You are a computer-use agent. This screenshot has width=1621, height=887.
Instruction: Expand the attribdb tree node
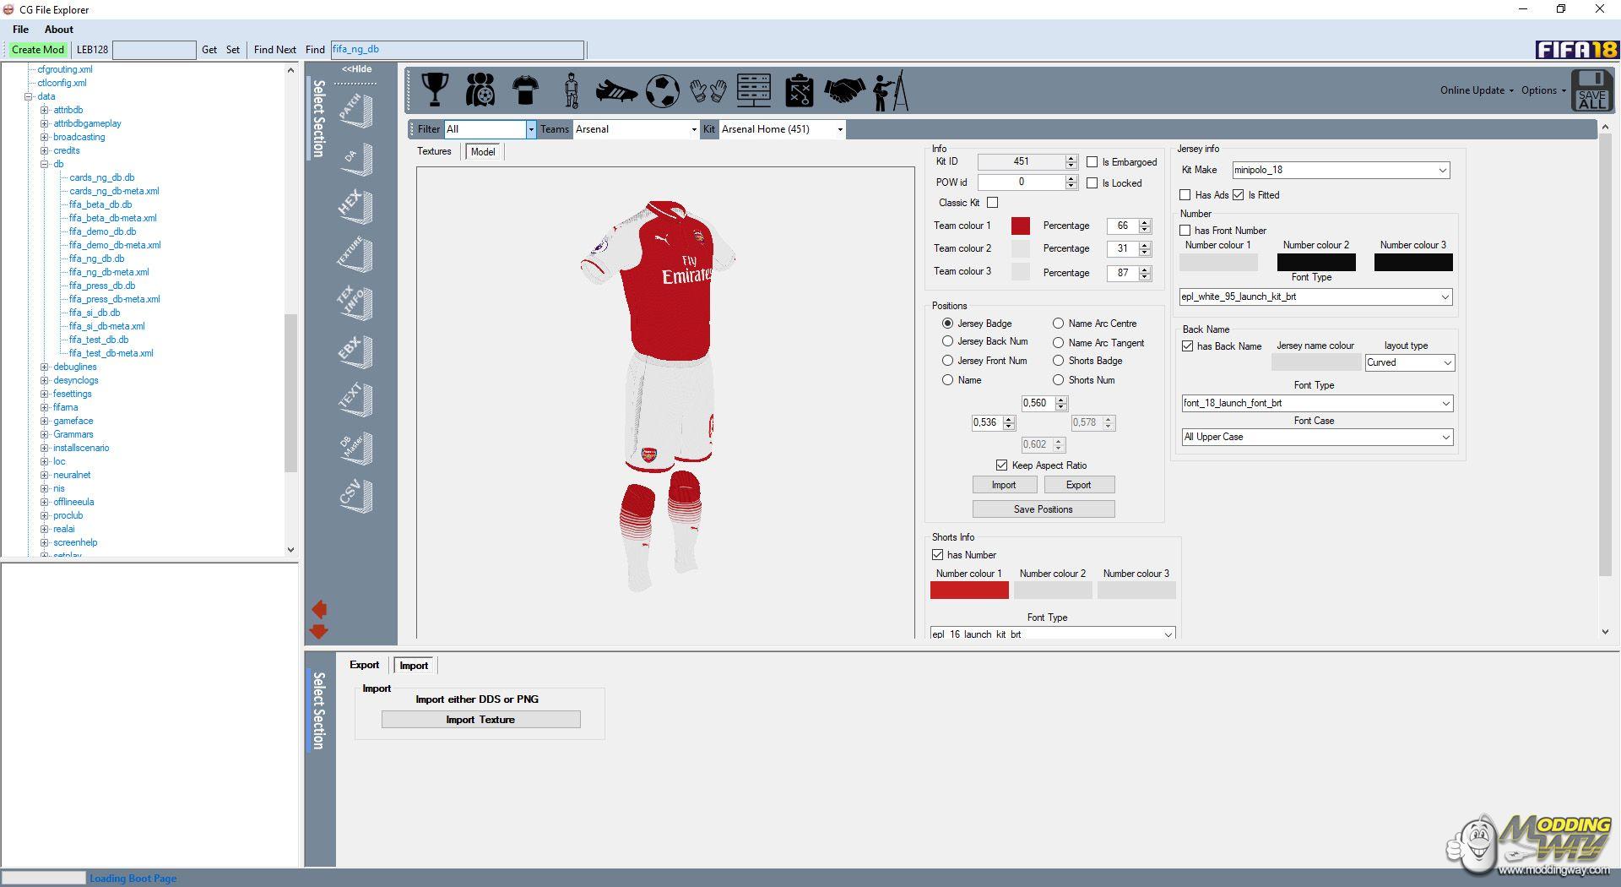[x=45, y=110]
